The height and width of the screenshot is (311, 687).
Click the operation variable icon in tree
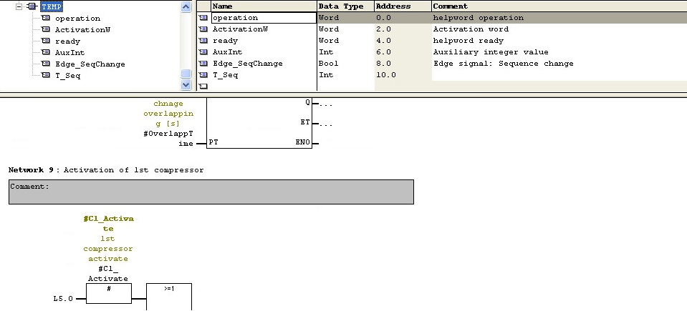pyautogui.click(x=46, y=18)
